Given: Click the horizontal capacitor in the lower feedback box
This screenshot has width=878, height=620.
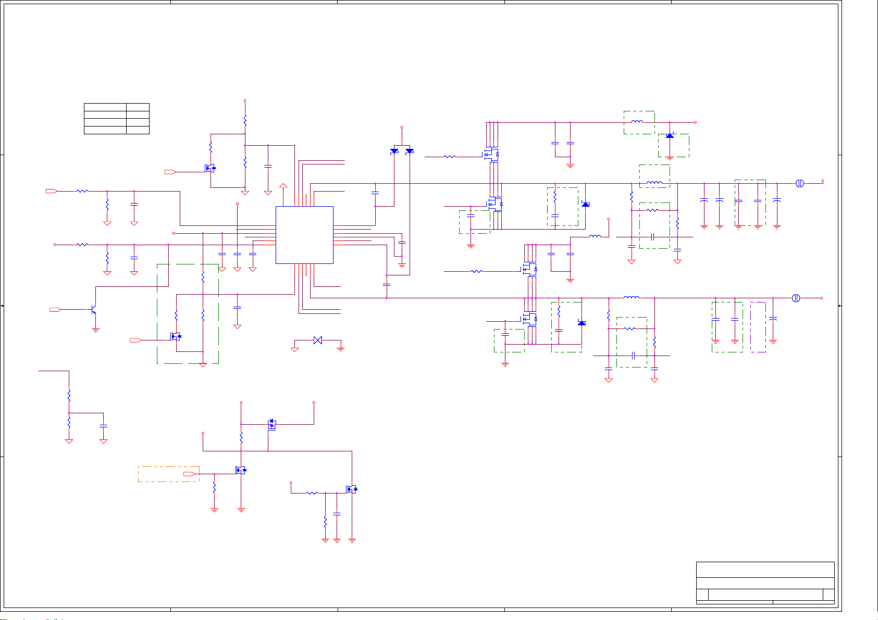Looking at the screenshot, I should [x=634, y=356].
